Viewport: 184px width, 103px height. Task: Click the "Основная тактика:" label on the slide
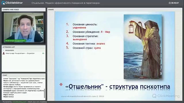[x=84, y=43]
